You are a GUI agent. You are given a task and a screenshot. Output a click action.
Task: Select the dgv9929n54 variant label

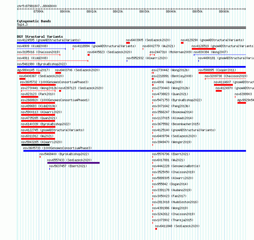[245, 100]
